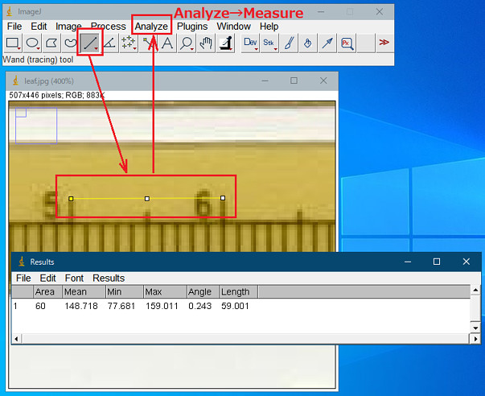485x396 pixels.
Task: Click the Results table scroll up arrow
Action: pos(475,290)
